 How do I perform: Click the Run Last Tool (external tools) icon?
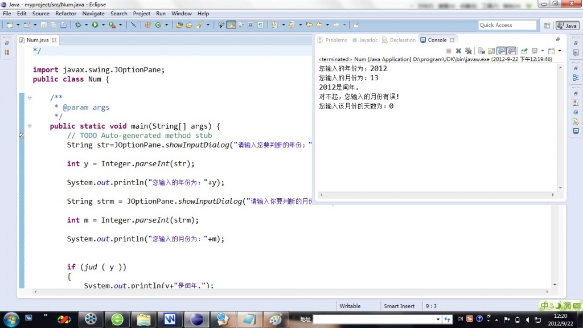pyautogui.click(x=112, y=25)
